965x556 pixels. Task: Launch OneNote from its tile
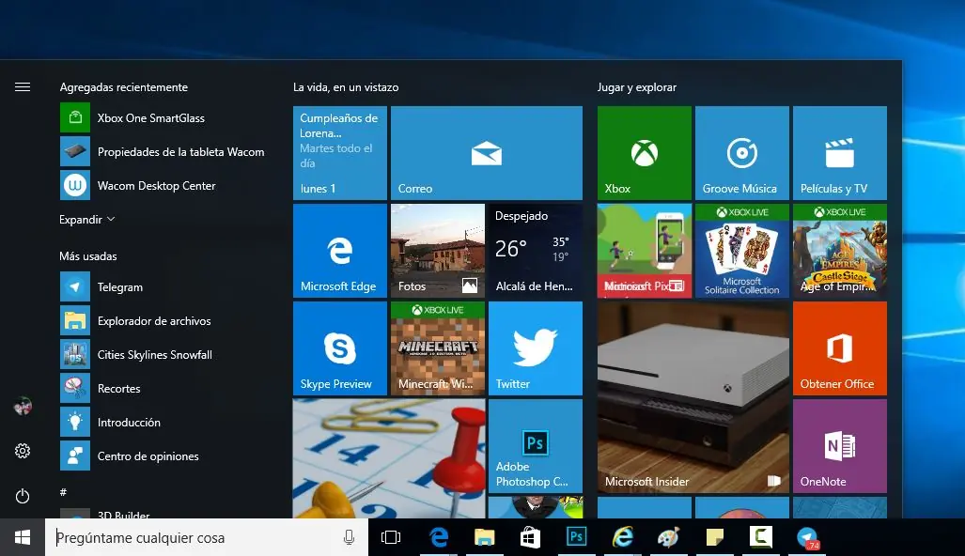(839, 445)
